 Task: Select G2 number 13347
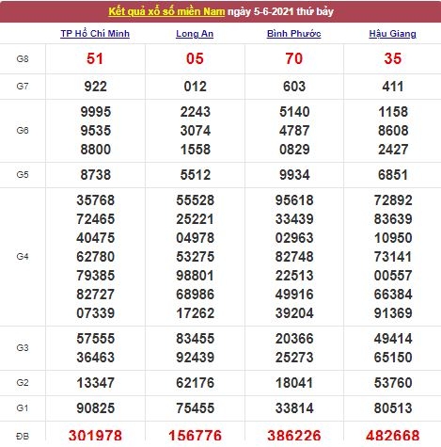[x=96, y=383]
